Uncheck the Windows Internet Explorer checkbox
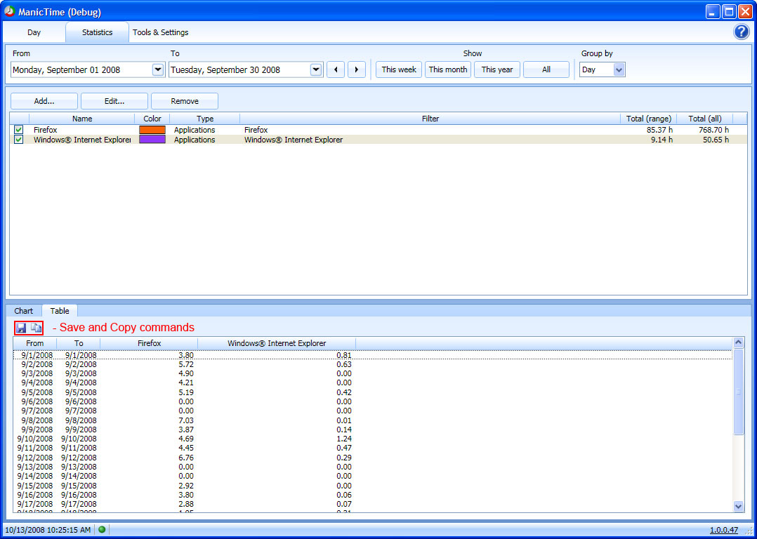Image resolution: width=757 pixels, height=539 pixels. coord(19,140)
